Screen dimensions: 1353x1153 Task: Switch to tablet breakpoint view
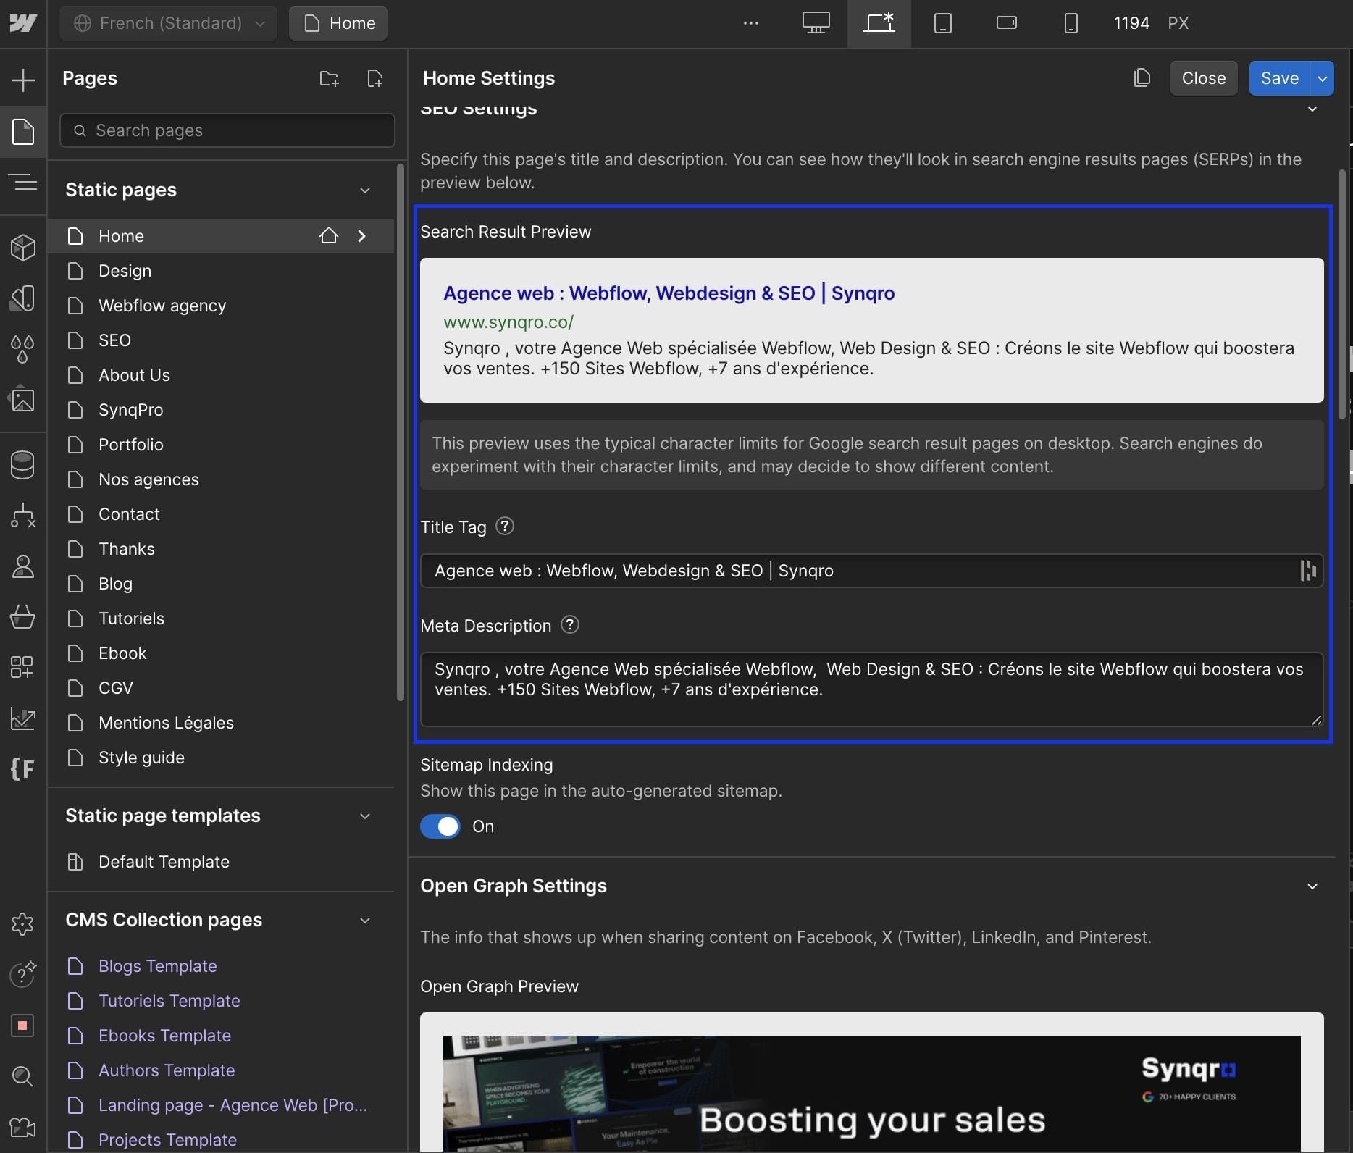942,23
